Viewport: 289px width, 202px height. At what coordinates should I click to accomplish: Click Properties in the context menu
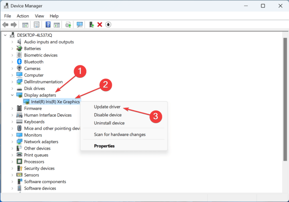pyautogui.click(x=104, y=146)
